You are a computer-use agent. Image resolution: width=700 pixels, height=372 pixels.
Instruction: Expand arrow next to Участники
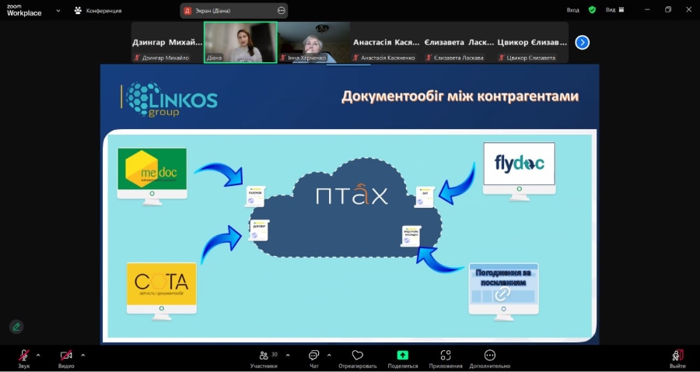click(288, 356)
